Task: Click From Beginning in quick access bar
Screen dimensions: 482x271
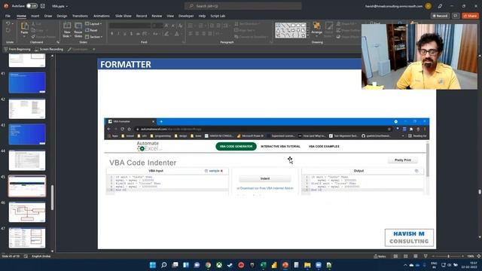Action: [17, 49]
